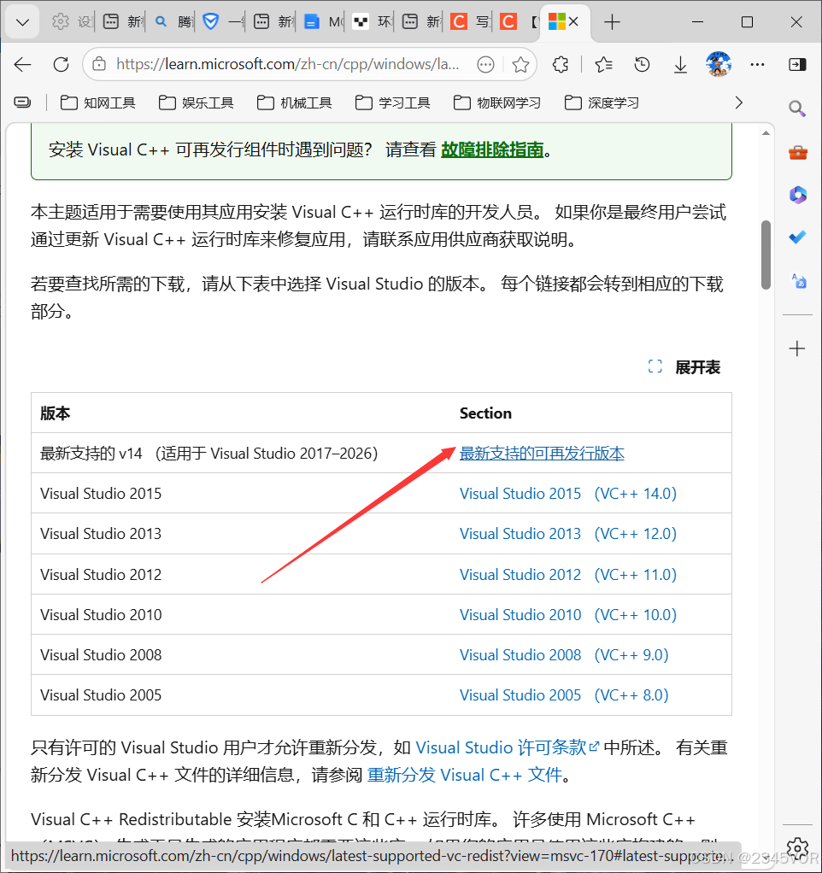Open the tab actions chevron menu
The height and width of the screenshot is (873, 822).
[21, 21]
